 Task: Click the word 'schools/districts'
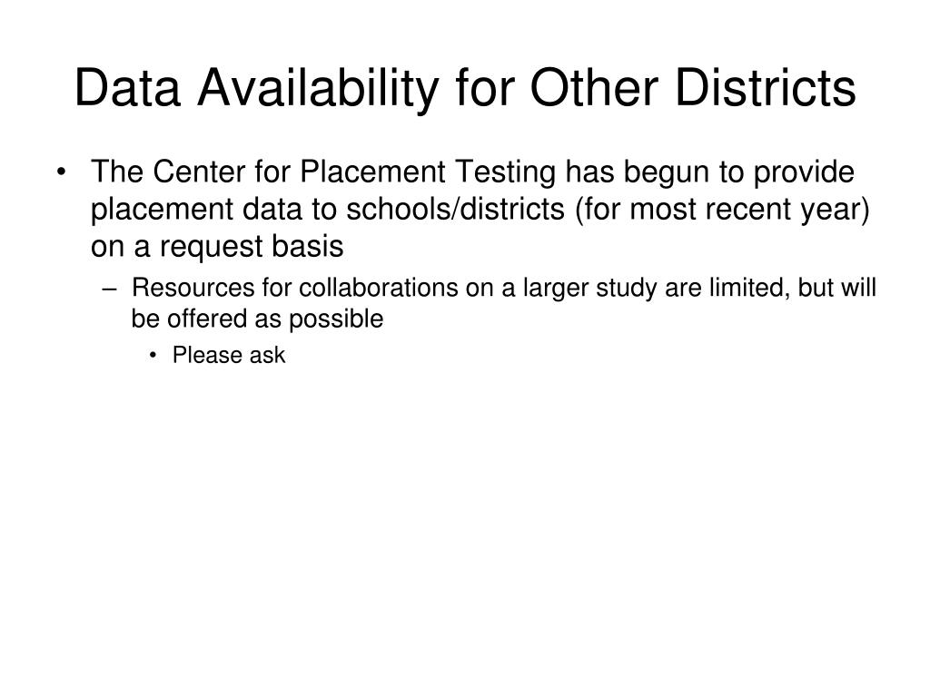456,210
